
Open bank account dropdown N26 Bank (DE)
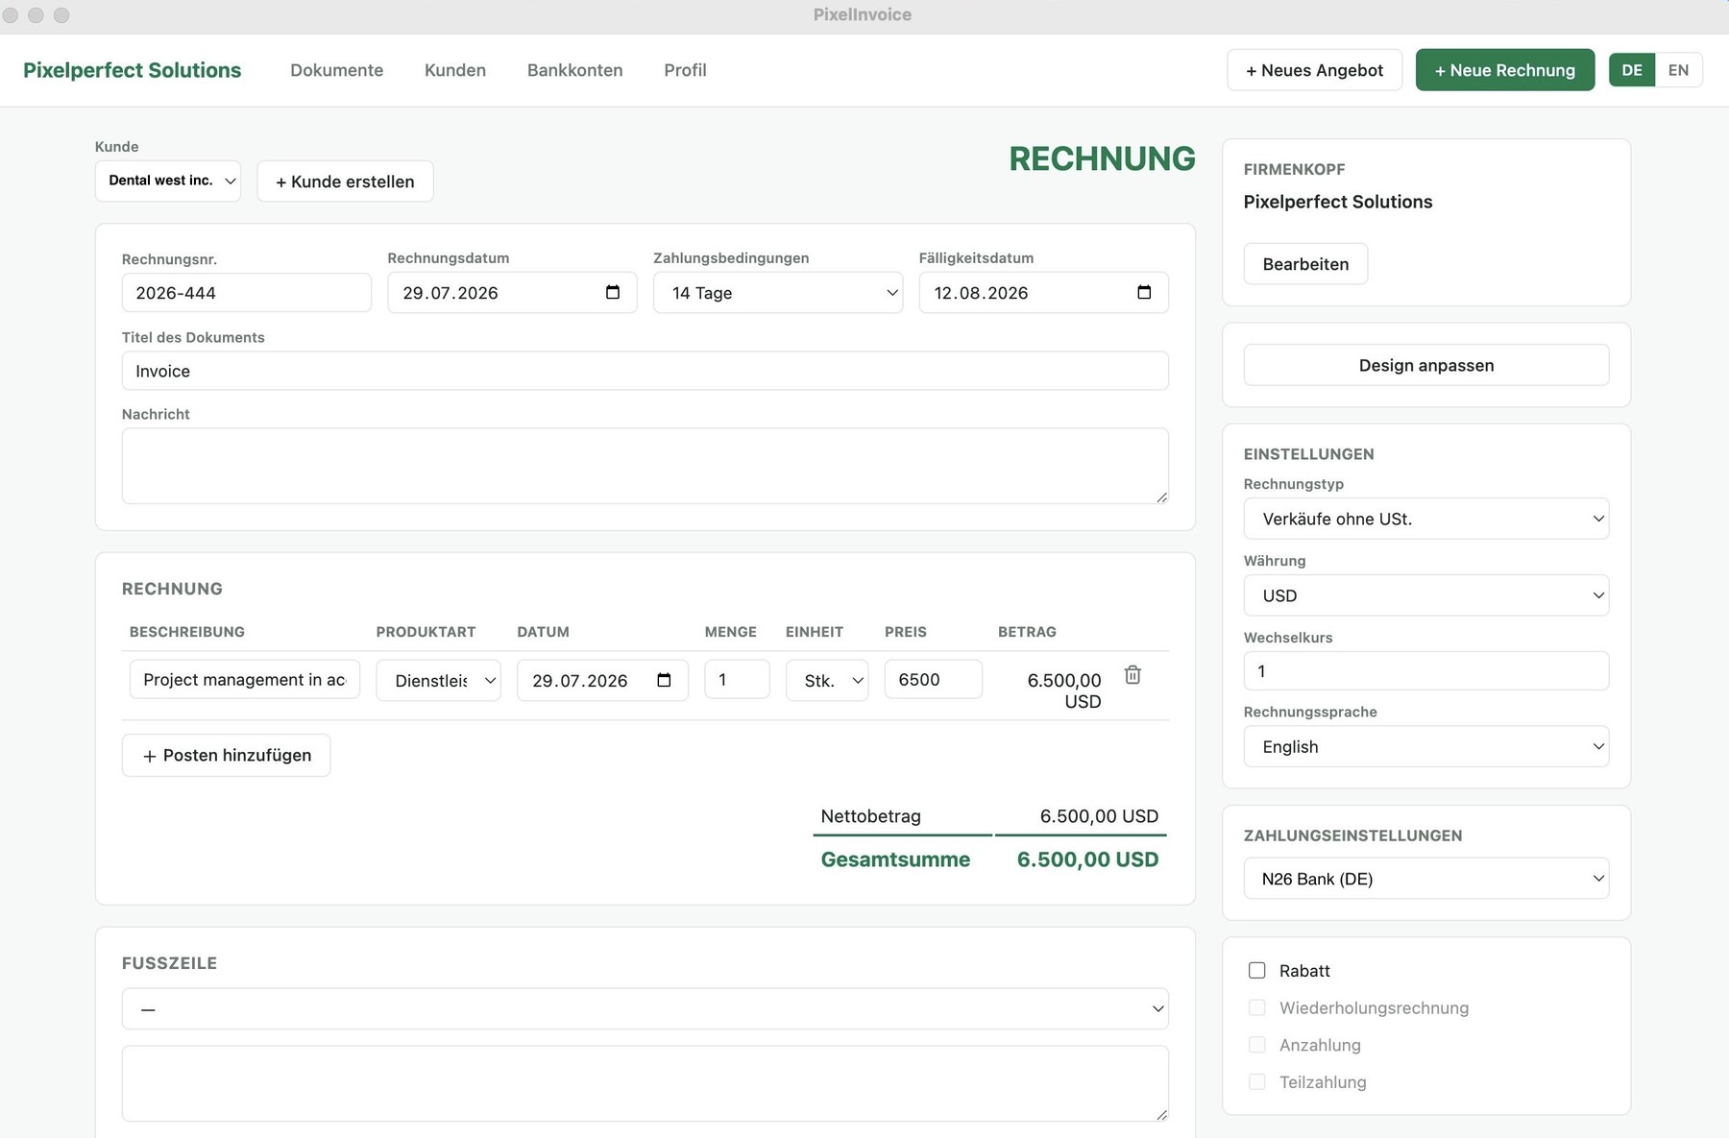coord(1426,879)
